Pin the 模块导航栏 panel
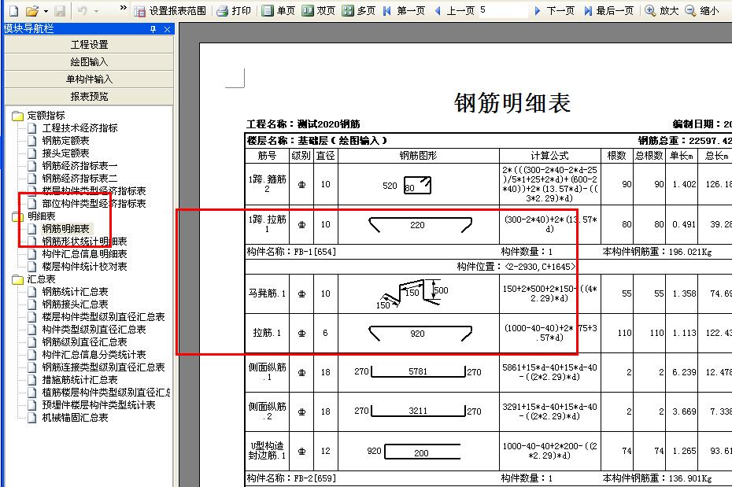Viewport: 732px width, 487px height. click(153, 29)
